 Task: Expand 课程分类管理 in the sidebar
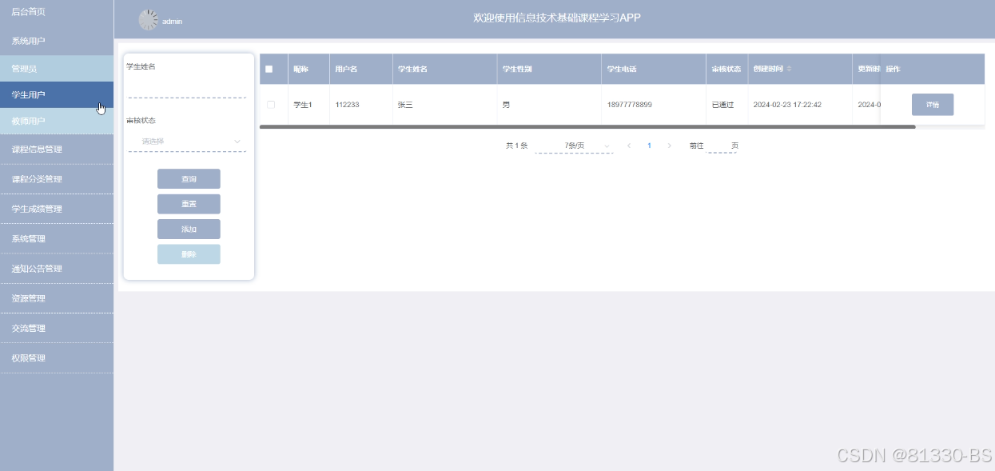pos(57,179)
